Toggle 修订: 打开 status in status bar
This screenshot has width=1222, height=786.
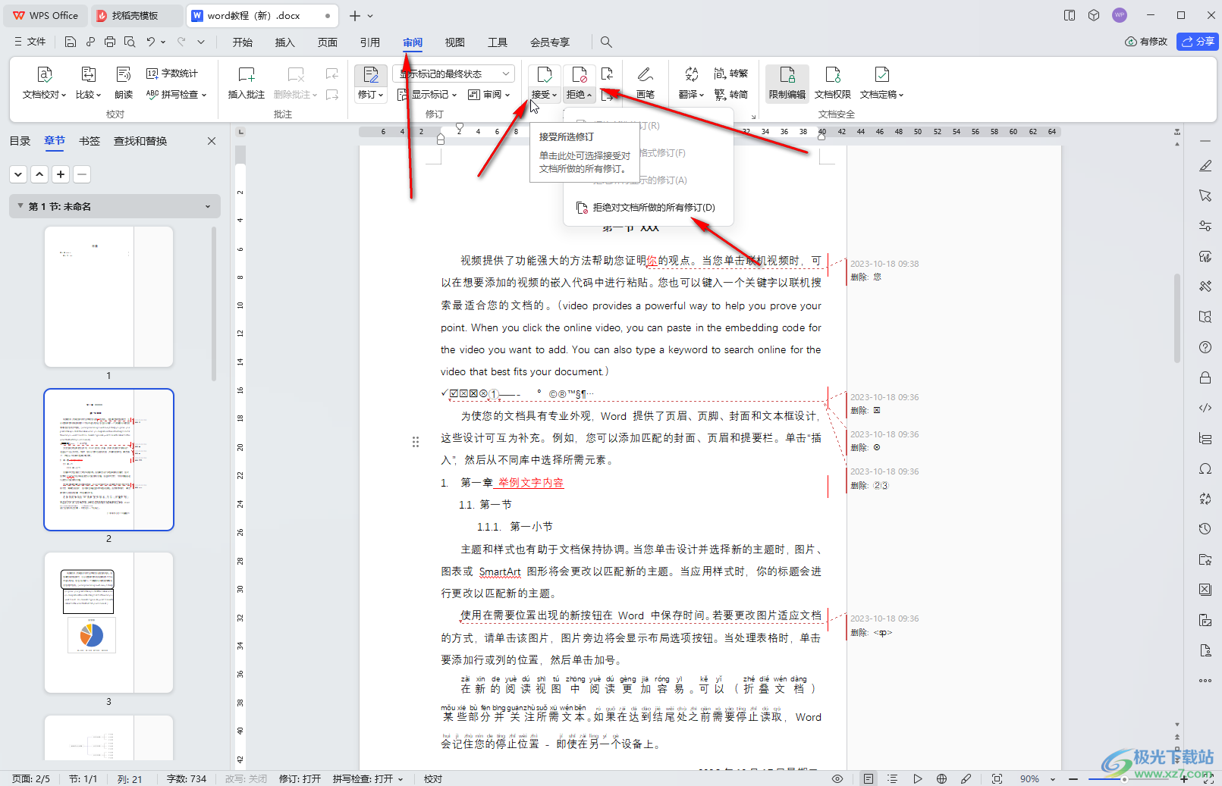[x=300, y=778]
